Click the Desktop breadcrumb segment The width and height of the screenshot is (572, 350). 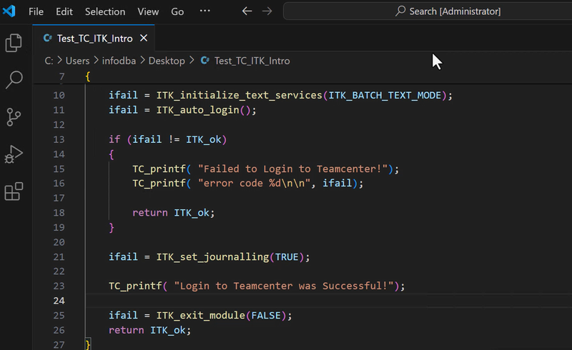pyautogui.click(x=167, y=61)
